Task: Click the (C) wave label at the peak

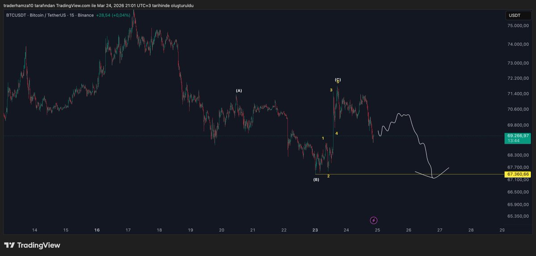Action: (338, 79)
